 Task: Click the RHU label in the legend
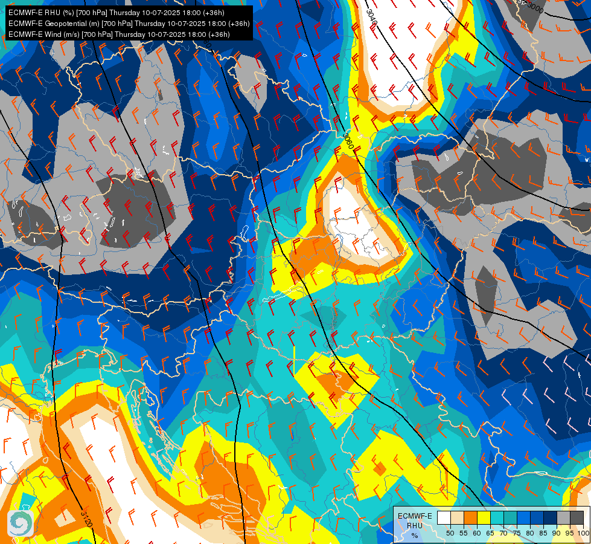[415, 525]
